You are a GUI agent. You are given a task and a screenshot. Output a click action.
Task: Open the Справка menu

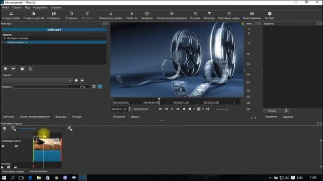[x=56, y=8]
